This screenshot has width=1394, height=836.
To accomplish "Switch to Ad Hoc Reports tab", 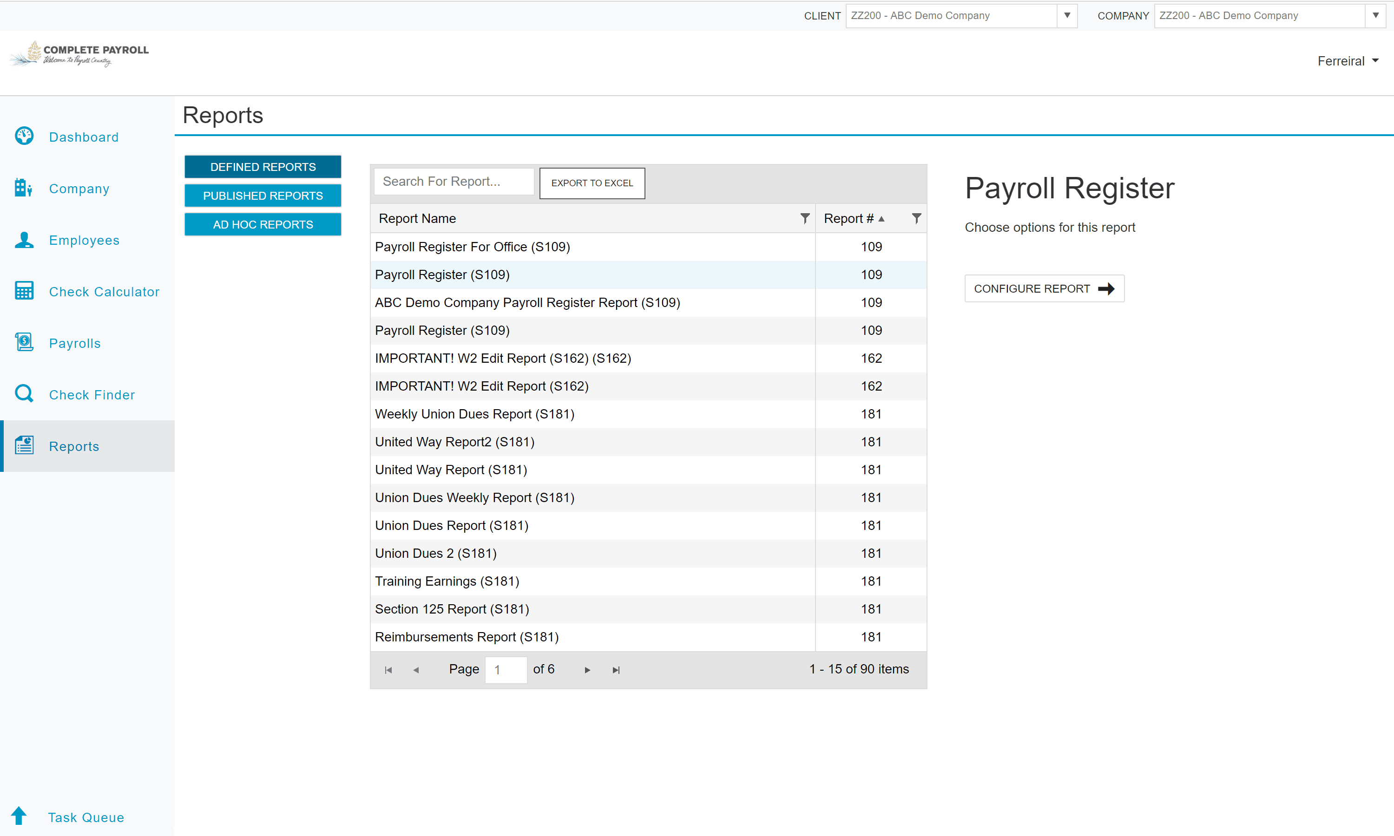I will point(263,224).
